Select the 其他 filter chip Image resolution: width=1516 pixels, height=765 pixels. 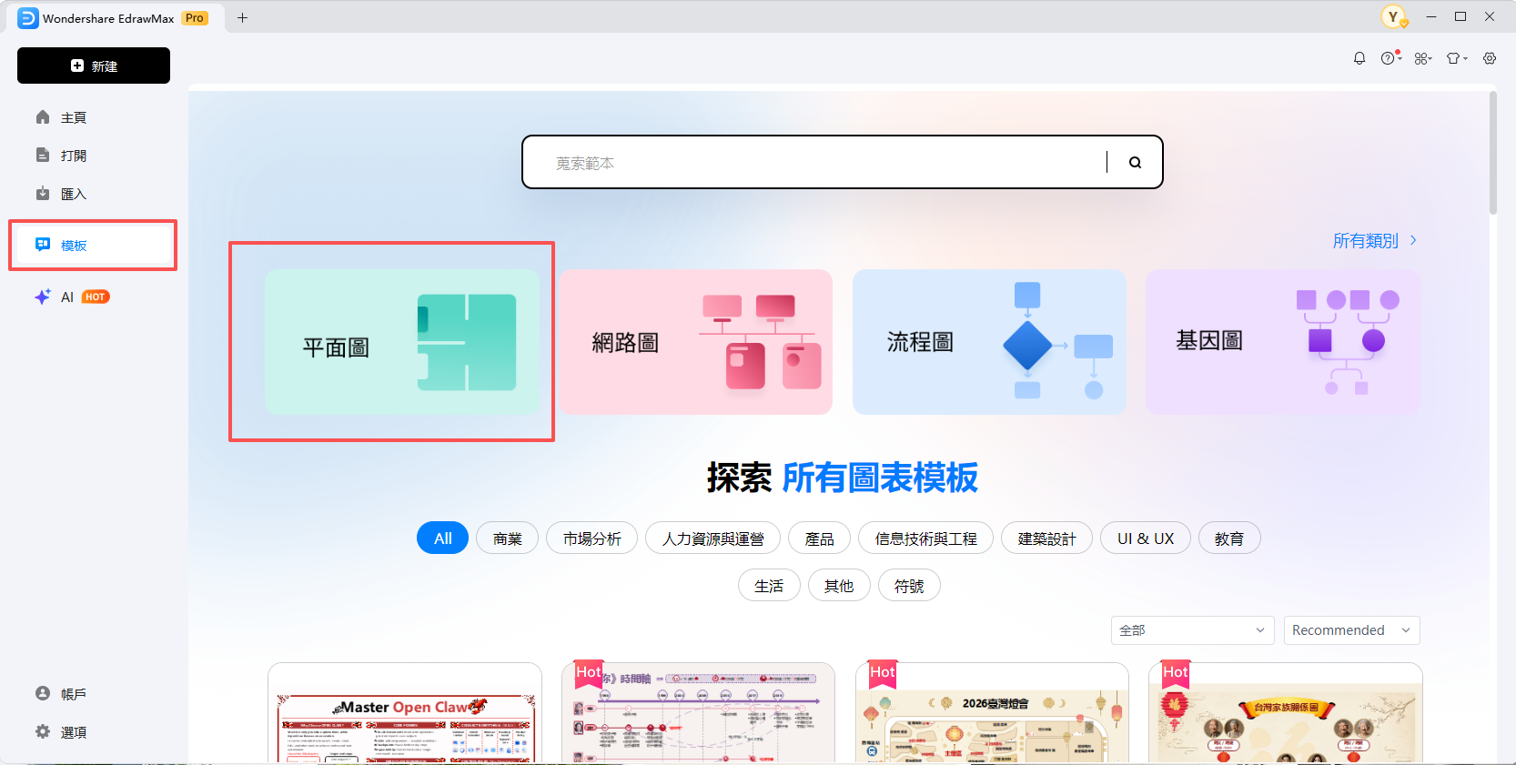839,585
